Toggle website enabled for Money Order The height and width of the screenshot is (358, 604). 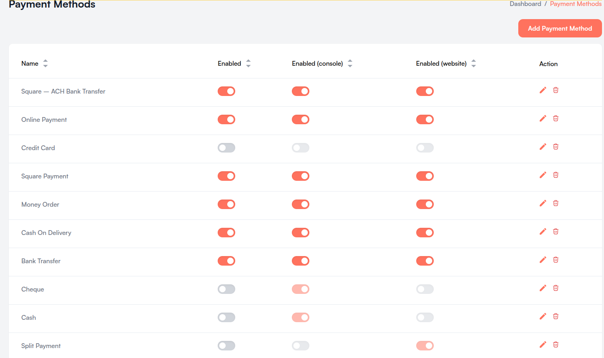click(x=425, y=204)
